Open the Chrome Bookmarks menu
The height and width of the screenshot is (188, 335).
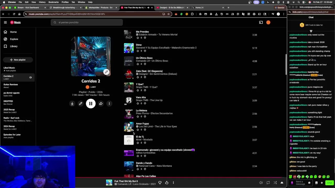click(x=54, y=2)
